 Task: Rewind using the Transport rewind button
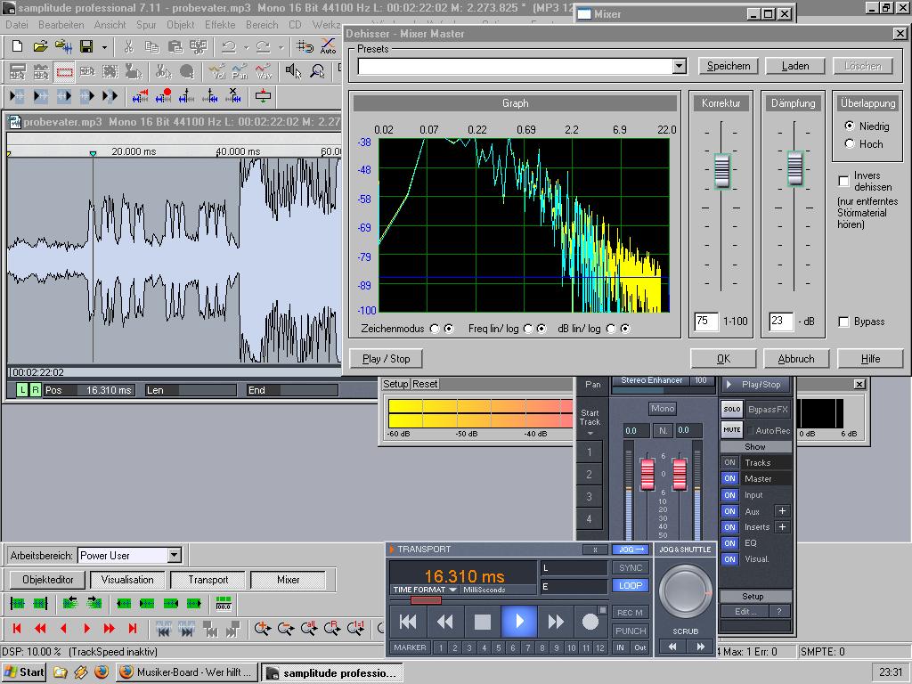click(445, 622)
